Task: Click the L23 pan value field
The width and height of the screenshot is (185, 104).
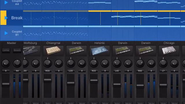Action: 71,71
